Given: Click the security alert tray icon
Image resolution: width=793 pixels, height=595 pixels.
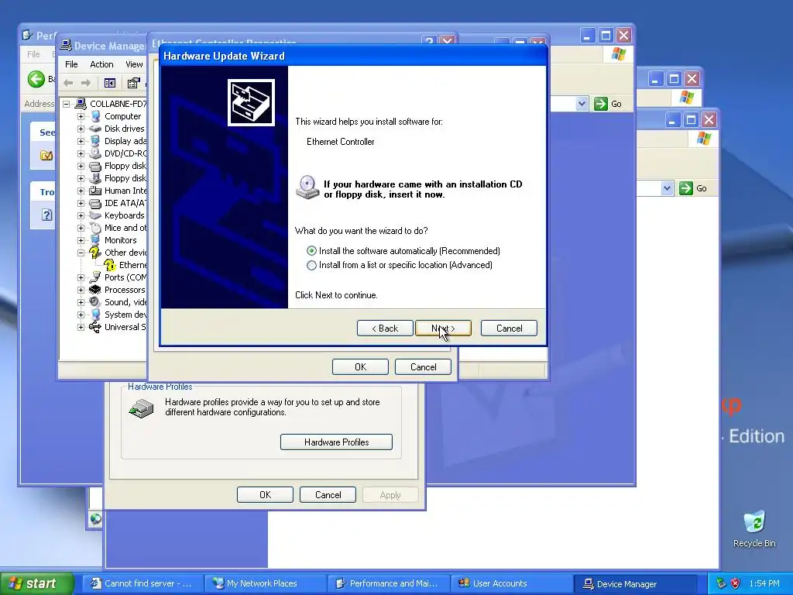Looking at the screenshot, I should click(x=736, y=583).
